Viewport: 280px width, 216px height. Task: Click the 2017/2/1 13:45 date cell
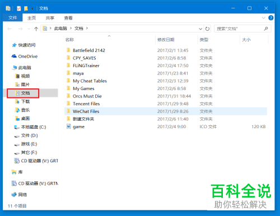(172, 50)
